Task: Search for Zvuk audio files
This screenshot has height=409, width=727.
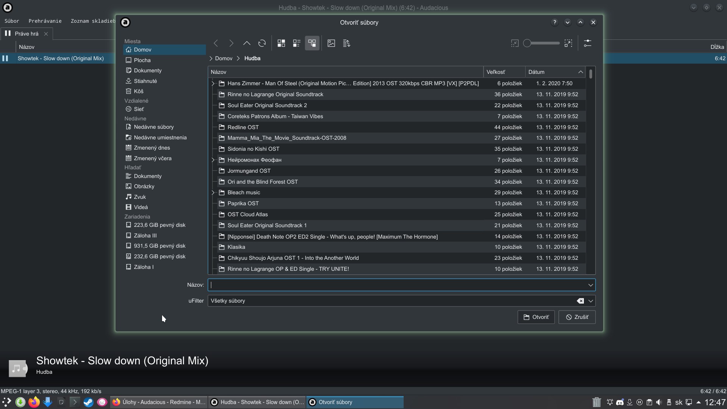Action: 164,197
